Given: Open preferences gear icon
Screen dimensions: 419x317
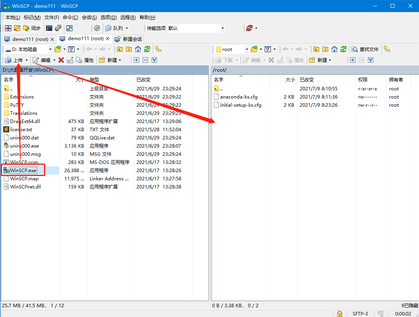Looking at the screenshot, I should [x=97, y=28].
